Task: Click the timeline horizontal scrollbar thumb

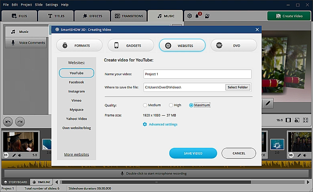Action: pyautogui.click(x=156, y=182)
